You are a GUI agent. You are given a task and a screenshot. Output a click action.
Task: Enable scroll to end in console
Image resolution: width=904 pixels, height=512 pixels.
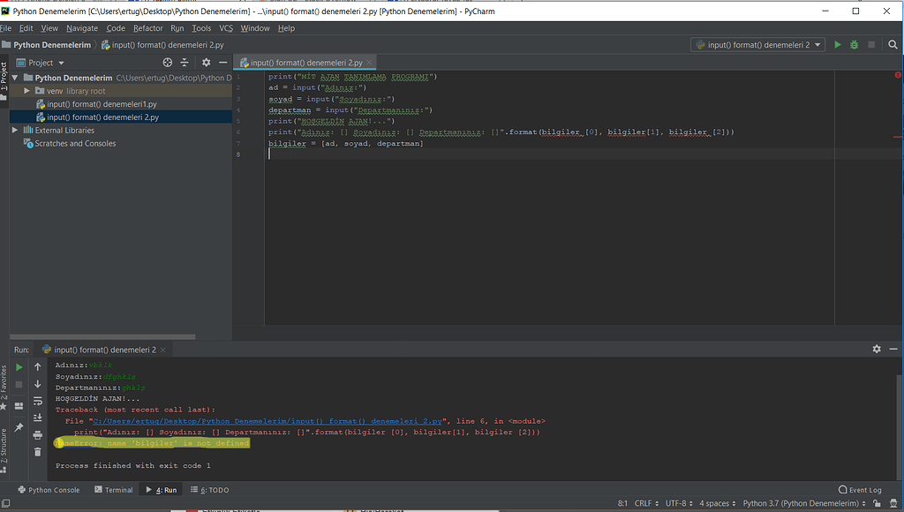[x=37, y=417]
